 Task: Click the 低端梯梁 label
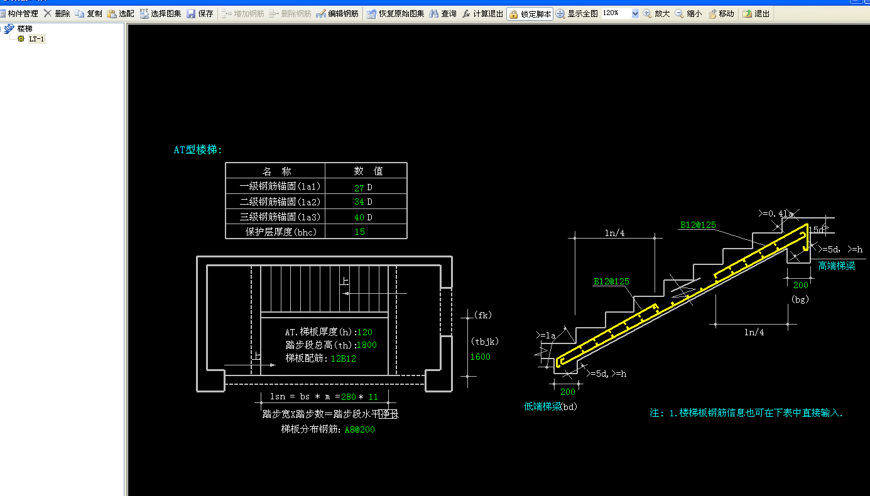[542, 406]
